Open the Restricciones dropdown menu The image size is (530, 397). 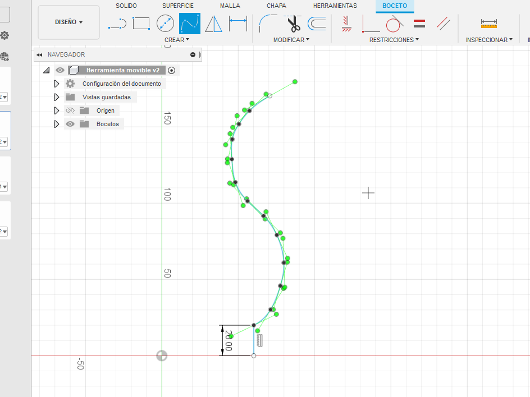tap(394, 40)
